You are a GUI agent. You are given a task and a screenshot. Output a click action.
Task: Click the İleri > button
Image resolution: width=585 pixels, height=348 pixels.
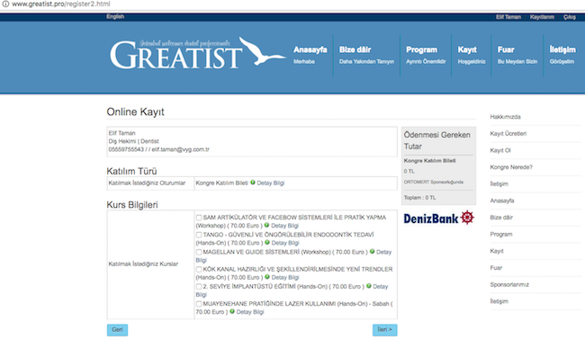point(384,330)
